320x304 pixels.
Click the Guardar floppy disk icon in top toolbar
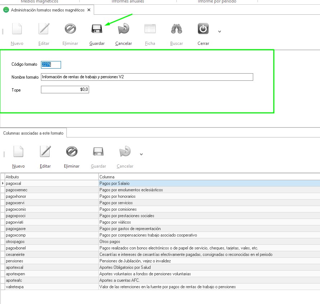pos(97,29)
